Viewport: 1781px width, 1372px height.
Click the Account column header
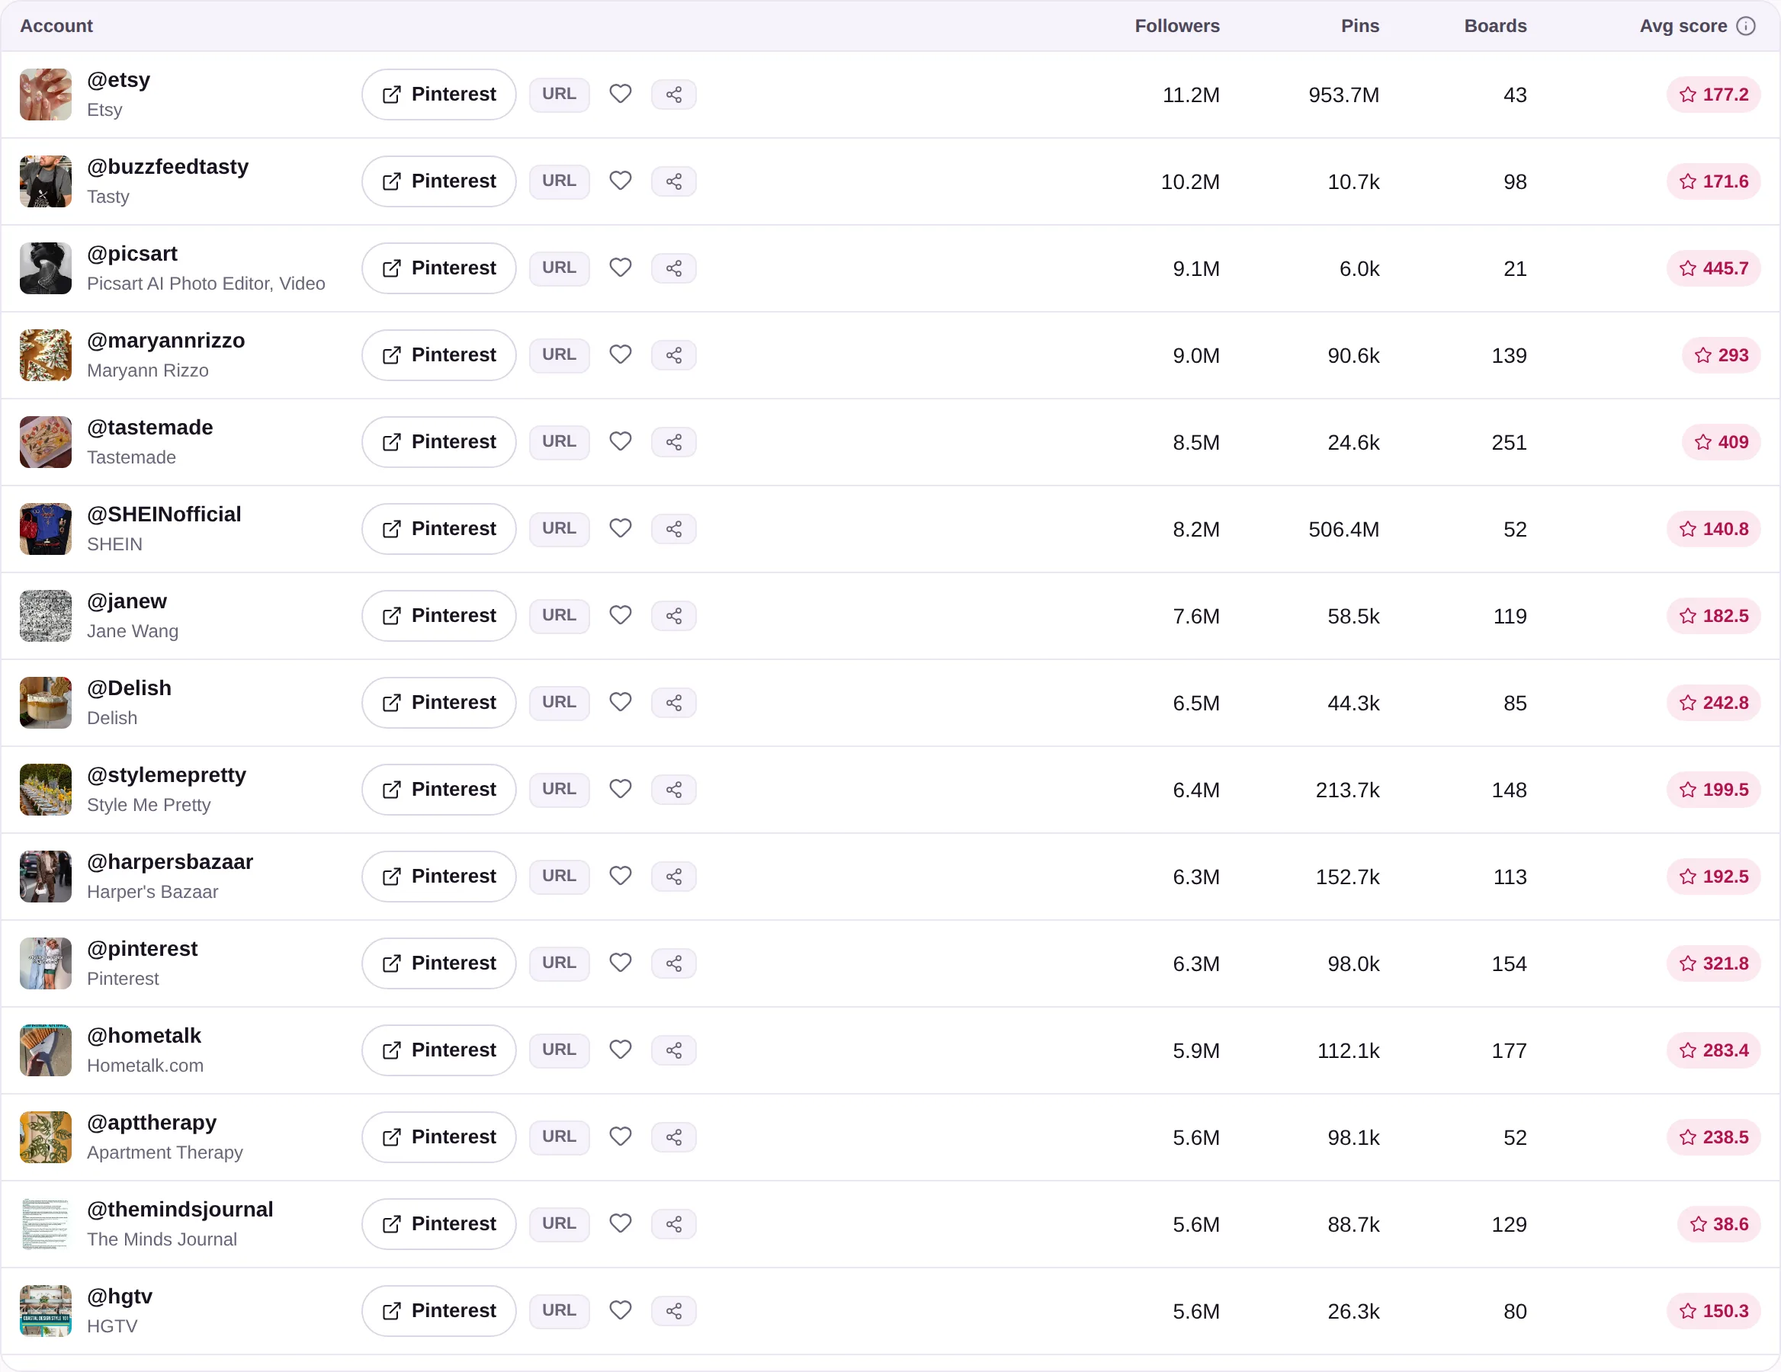(x=56, y=26)
